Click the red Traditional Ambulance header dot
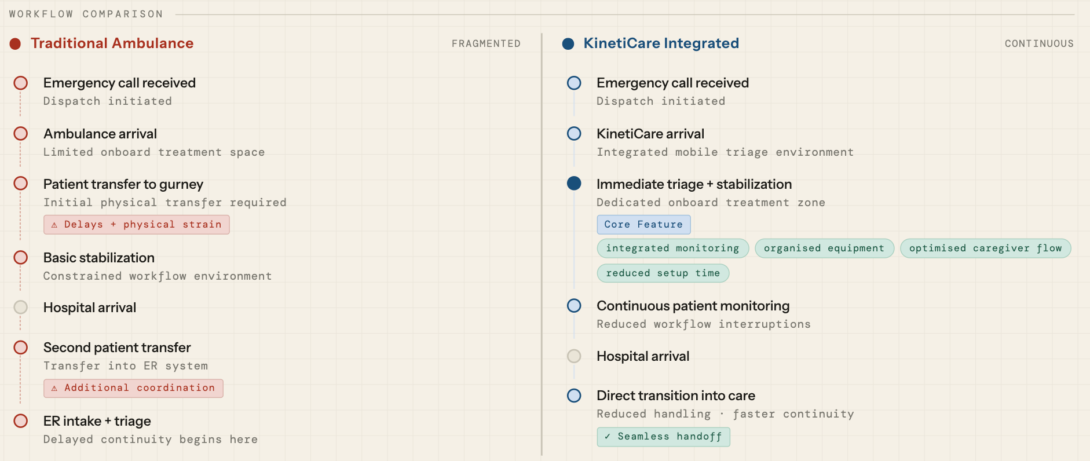1090x461 pixels. [x=16, y=43]
